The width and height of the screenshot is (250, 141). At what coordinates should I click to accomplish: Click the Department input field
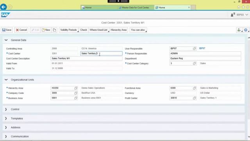(205, 58)
